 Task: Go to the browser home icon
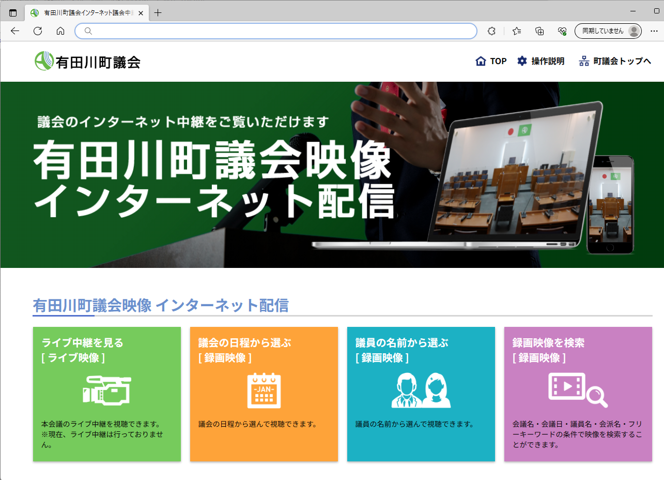point(60,31)
